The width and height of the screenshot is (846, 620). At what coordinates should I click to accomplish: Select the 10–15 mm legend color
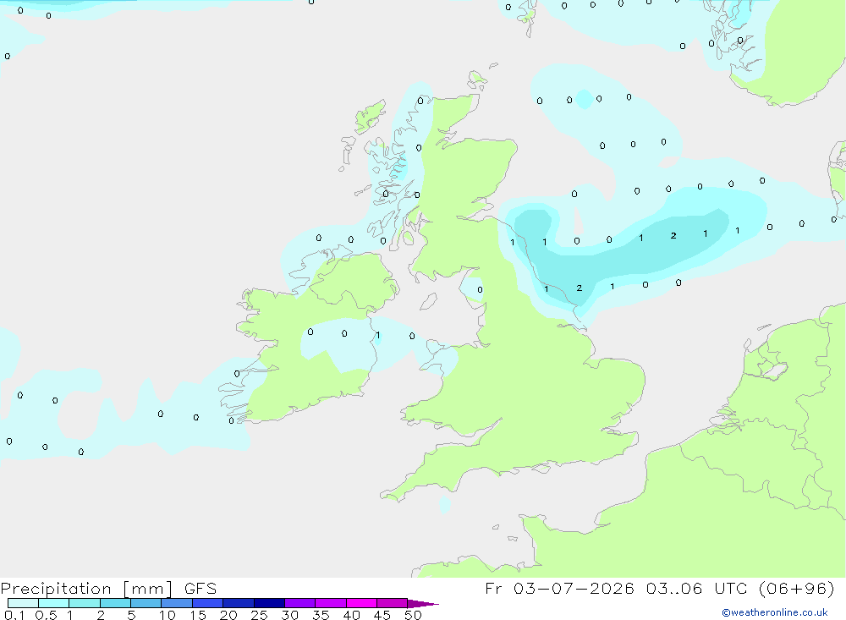[177, 603]
